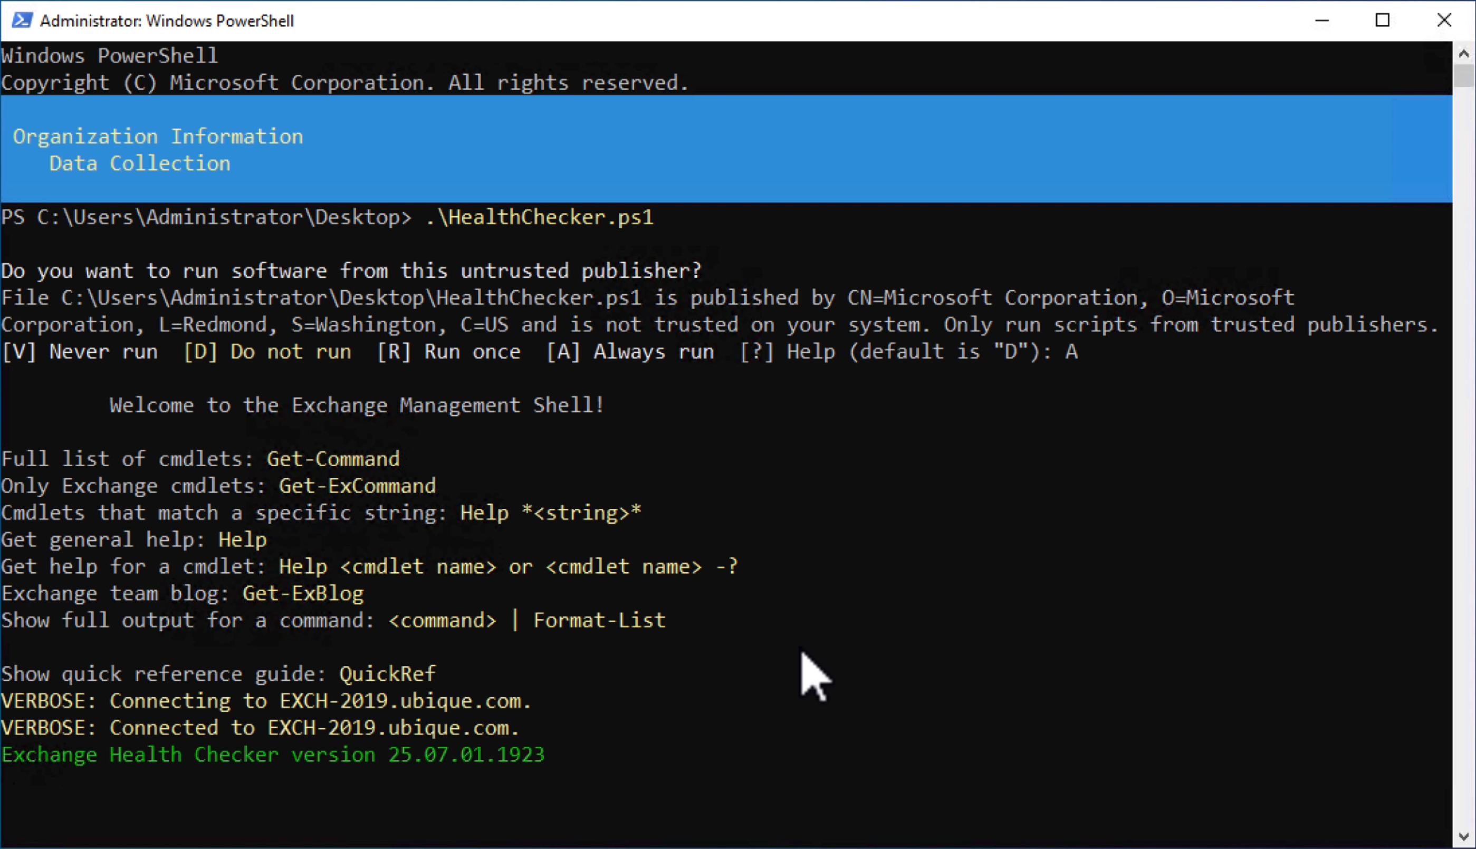Click the 'PS C:\Users\Administrator\Desktop>' prompt

[206, 217]
